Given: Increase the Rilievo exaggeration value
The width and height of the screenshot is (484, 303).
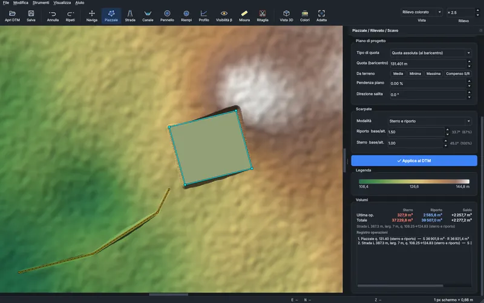Looking at the screenshot, I should click(x=477, y=10).
